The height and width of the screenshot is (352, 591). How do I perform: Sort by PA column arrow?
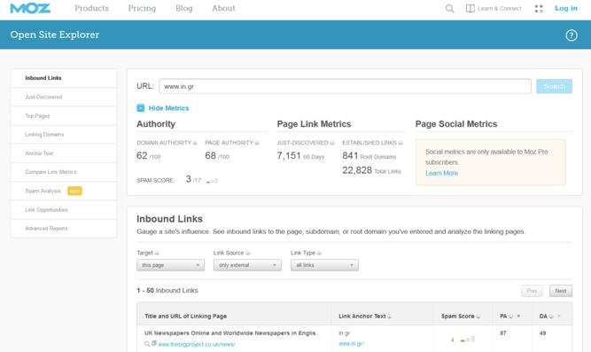[518, 317]
